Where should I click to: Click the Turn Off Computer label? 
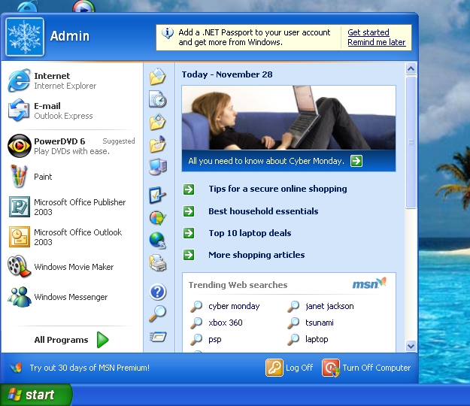[377, 368]
